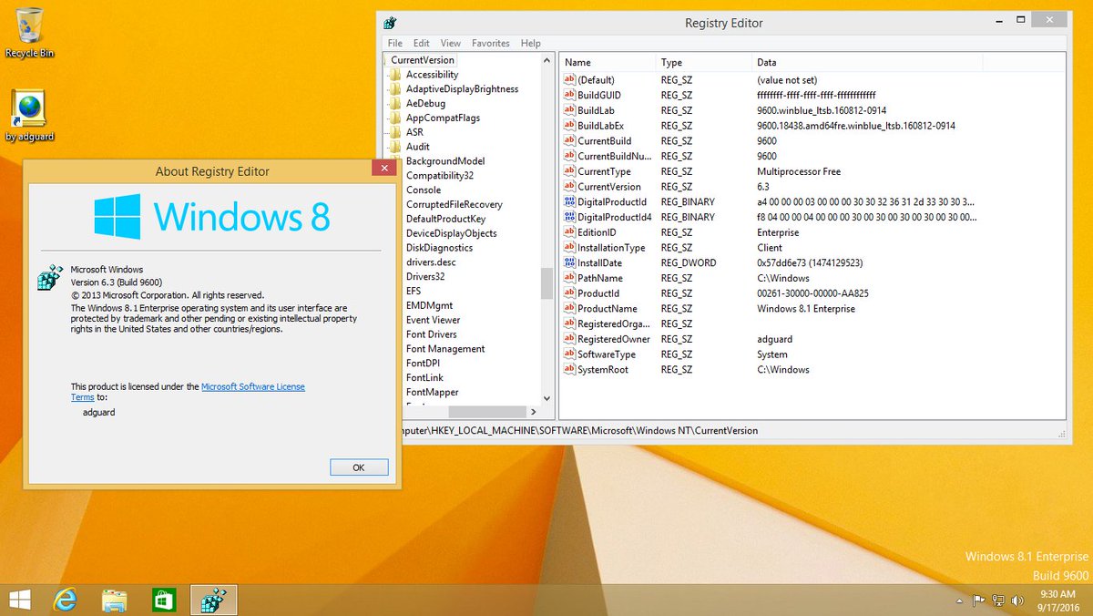Sort values by Data column header
The height and width of the screenshot is (616, 1093).
point(867,62)
